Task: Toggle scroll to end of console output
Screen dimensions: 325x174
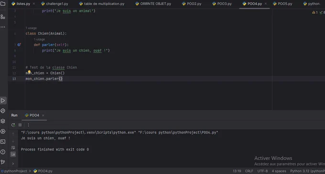Action: [13, 154]
